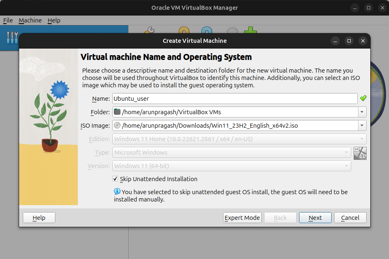Click the disc icon in the ISO Image field
This screenshot has width=389, height=259.
pos(117,125)
